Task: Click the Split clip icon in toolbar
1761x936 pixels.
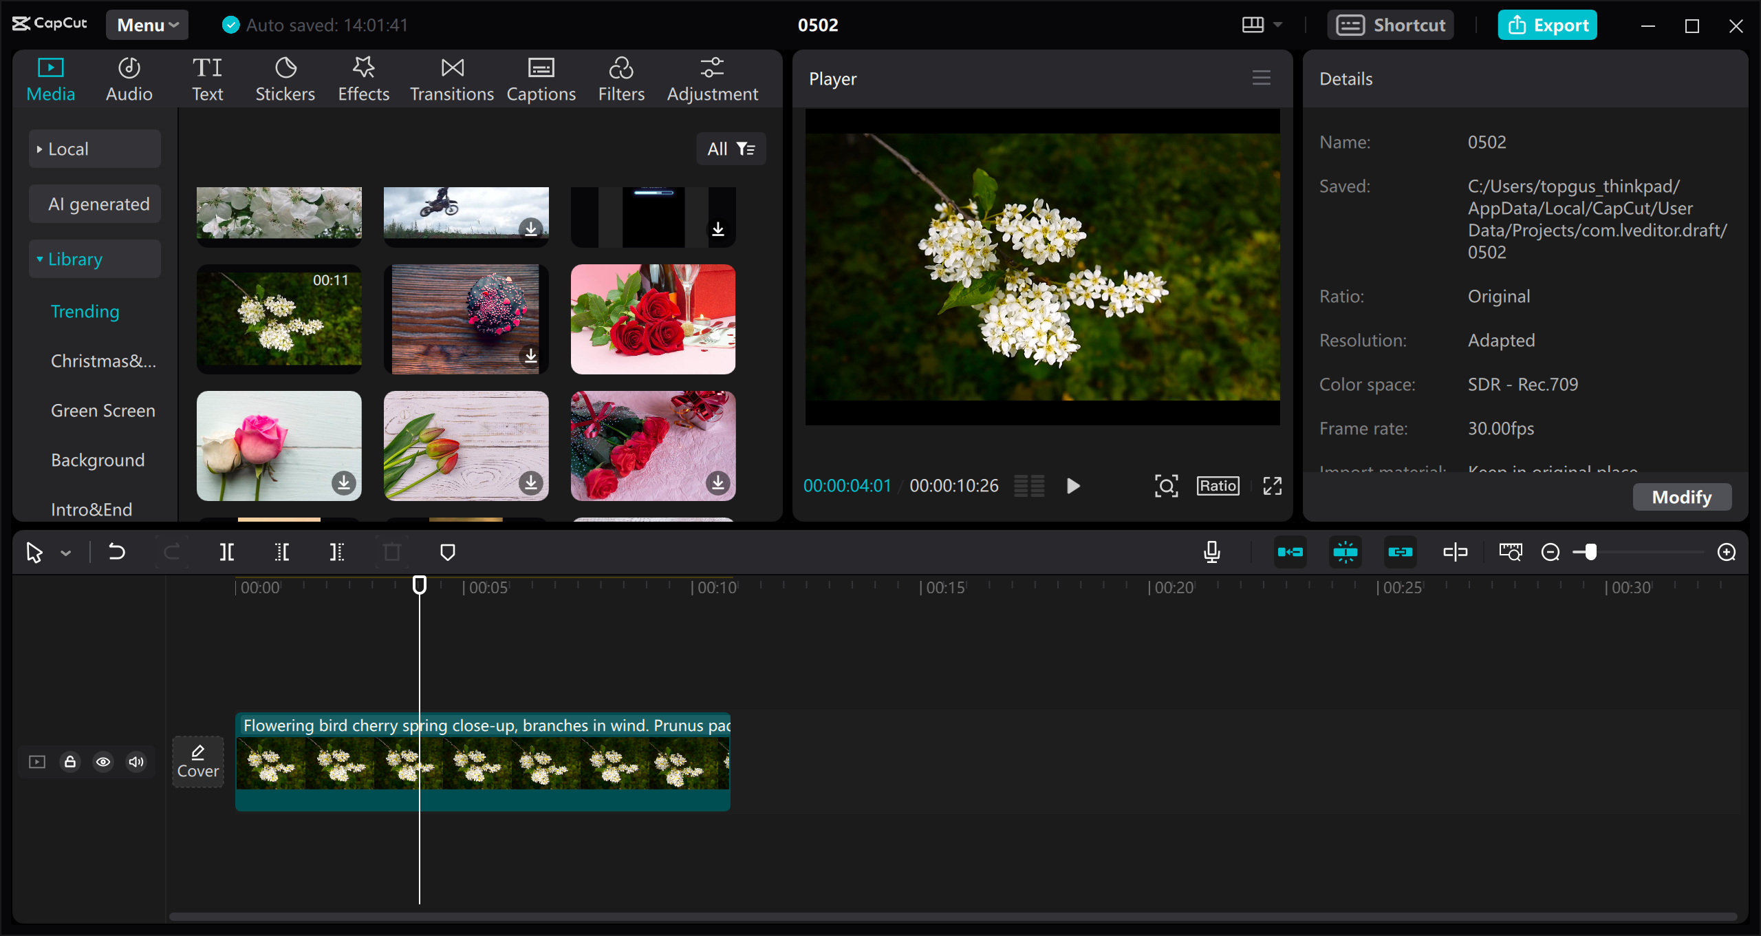Action: tap(227, 551)
